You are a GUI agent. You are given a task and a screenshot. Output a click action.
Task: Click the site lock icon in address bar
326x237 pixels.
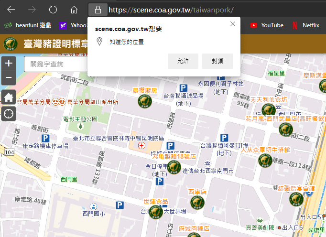click(98, 10)
